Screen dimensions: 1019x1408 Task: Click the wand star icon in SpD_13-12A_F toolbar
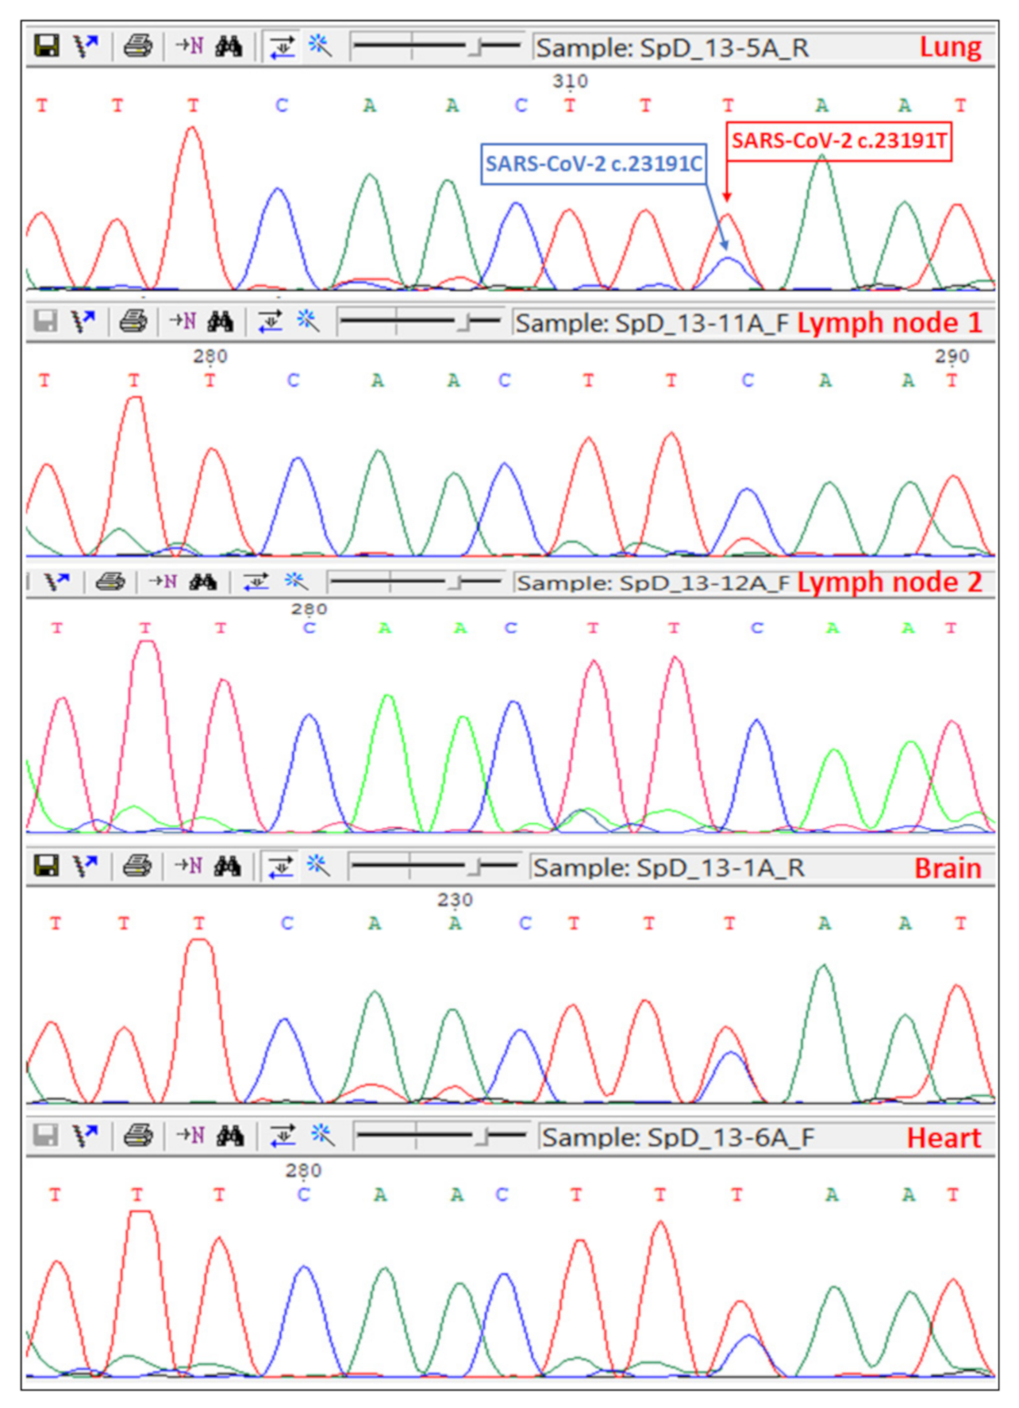coord(296,581)
